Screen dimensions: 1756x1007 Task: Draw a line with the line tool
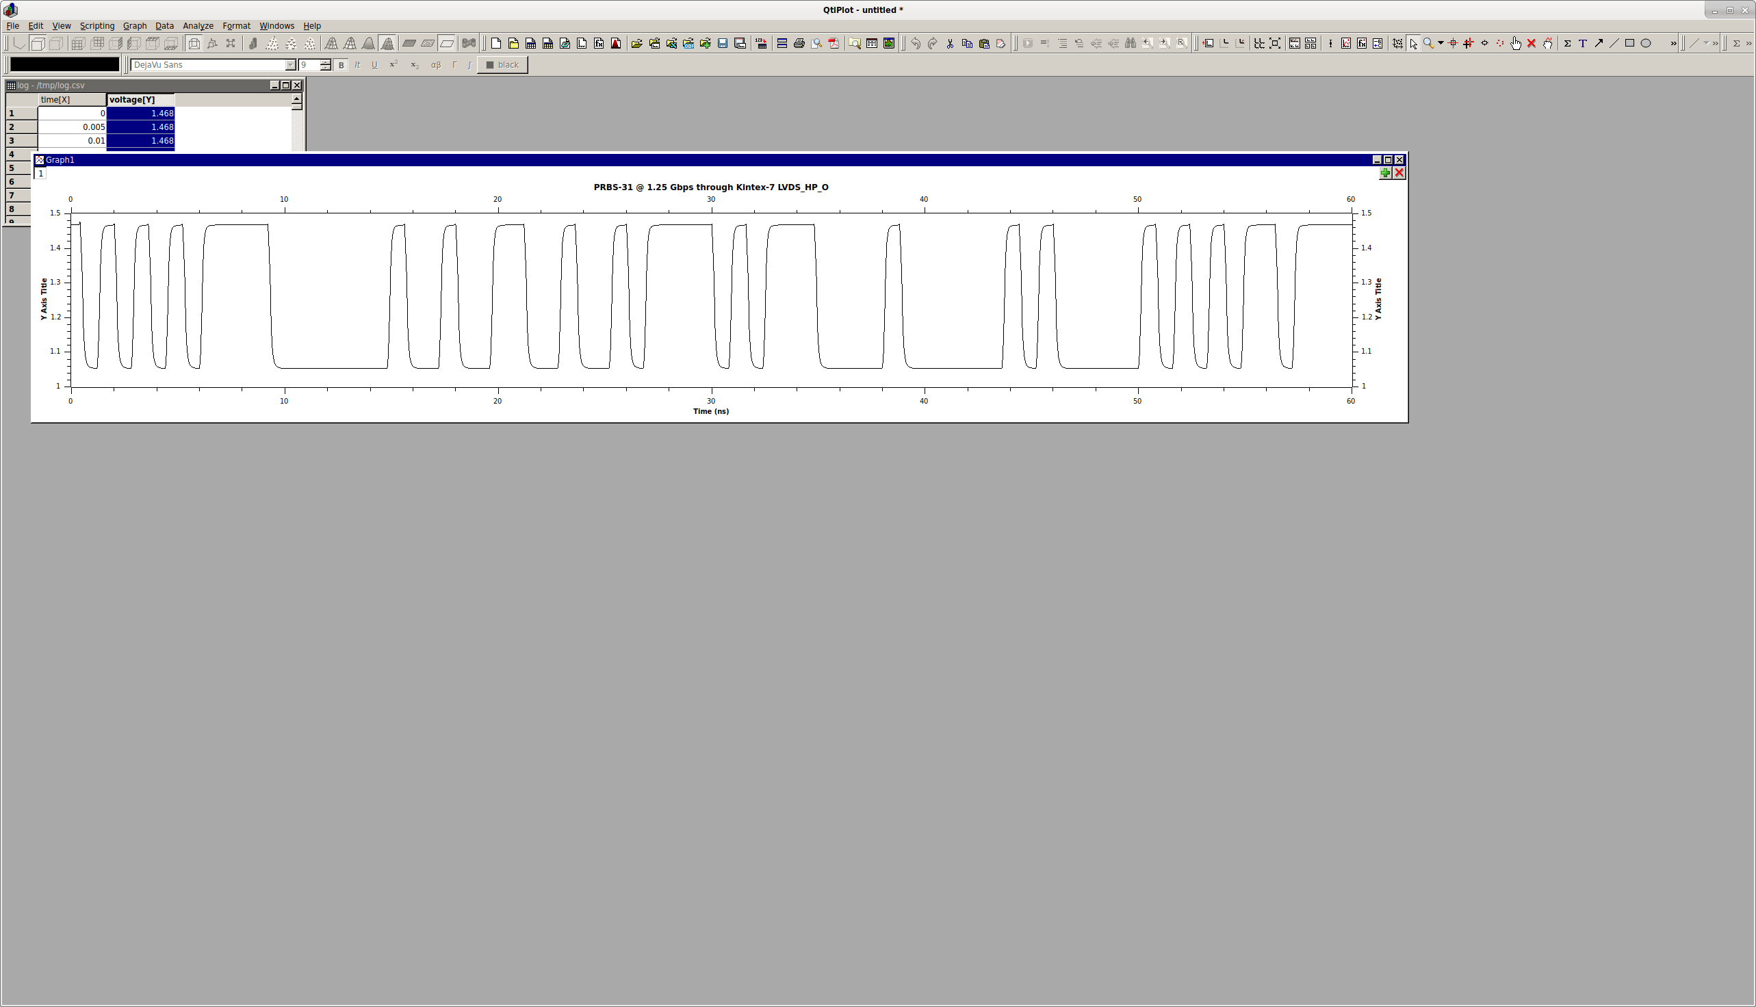tap(1614, 44)
